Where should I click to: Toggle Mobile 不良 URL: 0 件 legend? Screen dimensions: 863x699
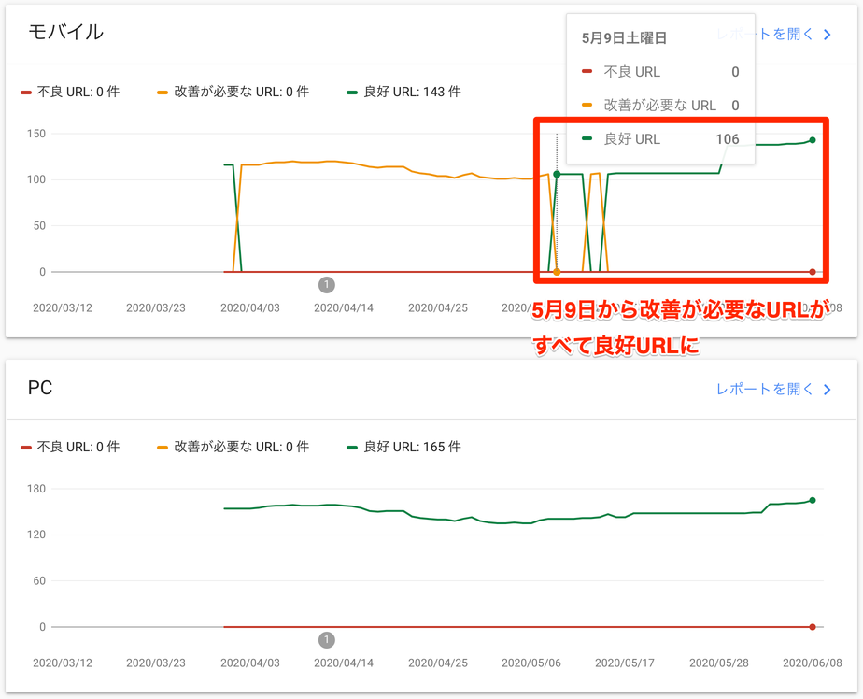click(70, 92)
